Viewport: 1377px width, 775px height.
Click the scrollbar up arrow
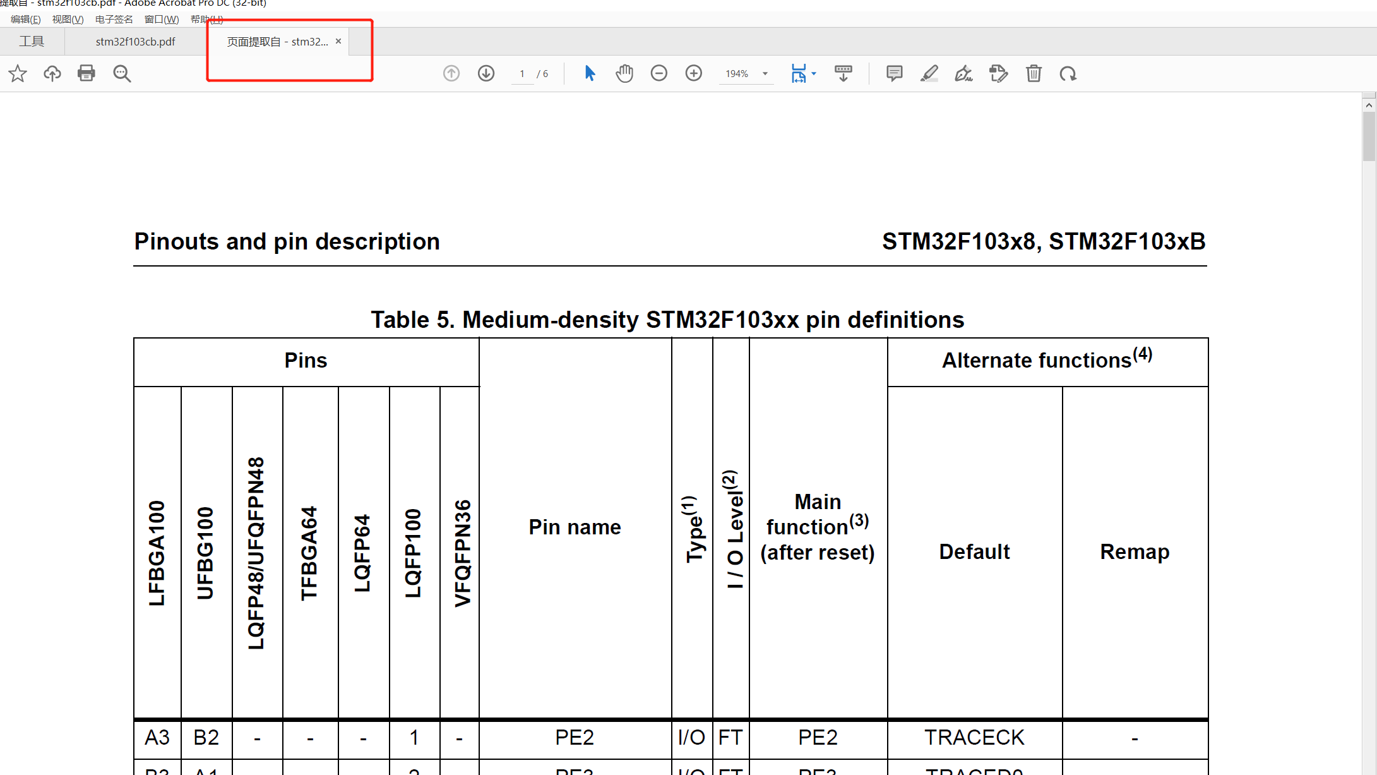[x=1369, y=105]
